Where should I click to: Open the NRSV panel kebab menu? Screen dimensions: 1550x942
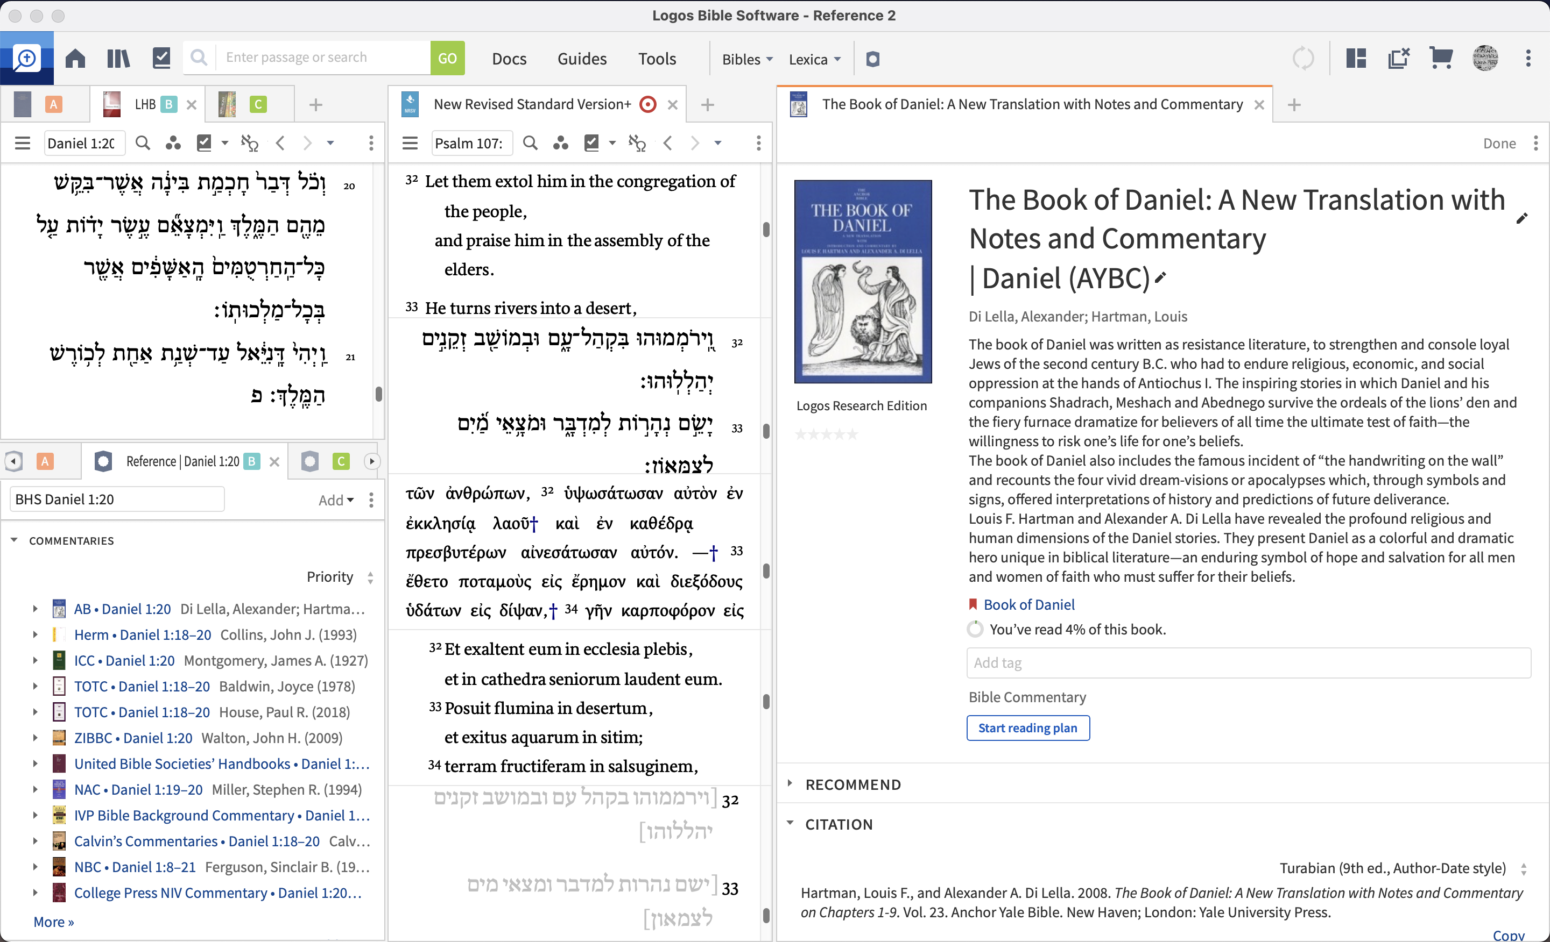(x=759, y=143)
